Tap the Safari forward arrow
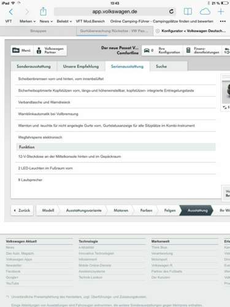 tap(27, 12)
